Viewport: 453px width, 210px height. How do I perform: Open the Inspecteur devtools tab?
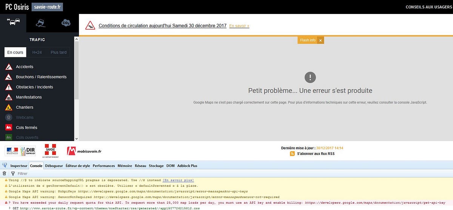pyautogui.click(x=19, y=166)
